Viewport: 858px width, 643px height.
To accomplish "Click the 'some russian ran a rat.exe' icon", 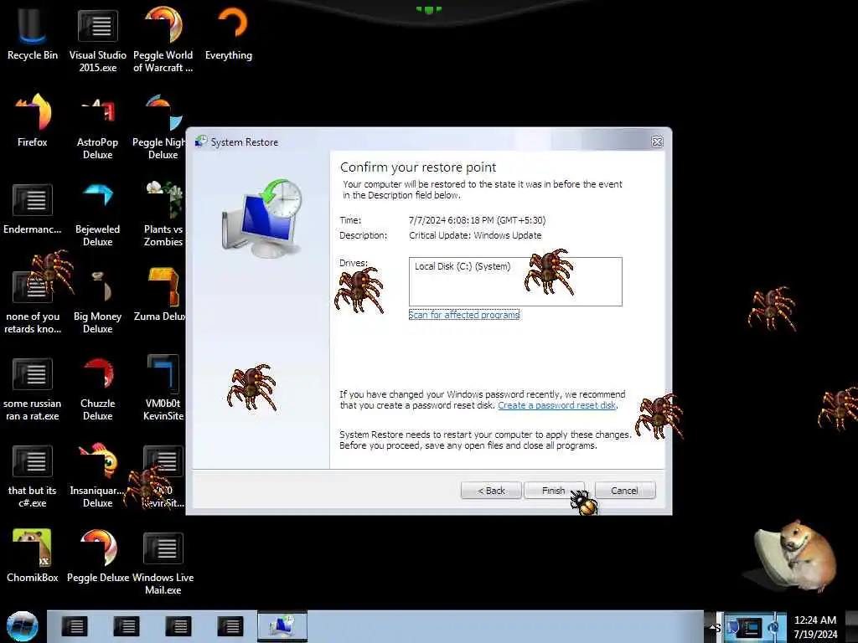I will coord(33,388).
